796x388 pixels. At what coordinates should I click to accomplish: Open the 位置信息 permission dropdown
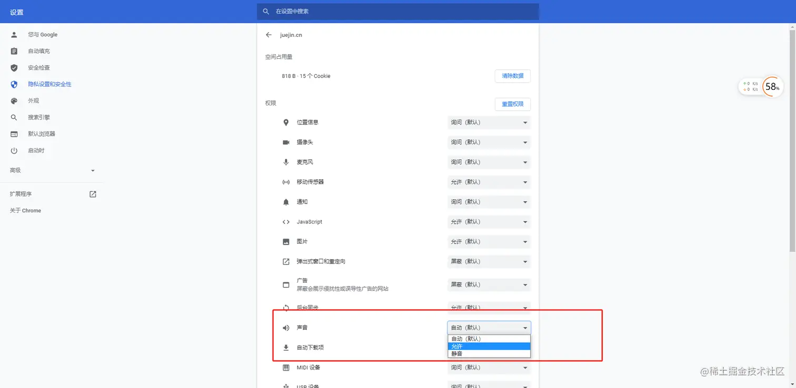[489, 122]
